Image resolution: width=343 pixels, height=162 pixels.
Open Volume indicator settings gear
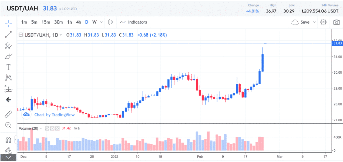tap(52, 128)
